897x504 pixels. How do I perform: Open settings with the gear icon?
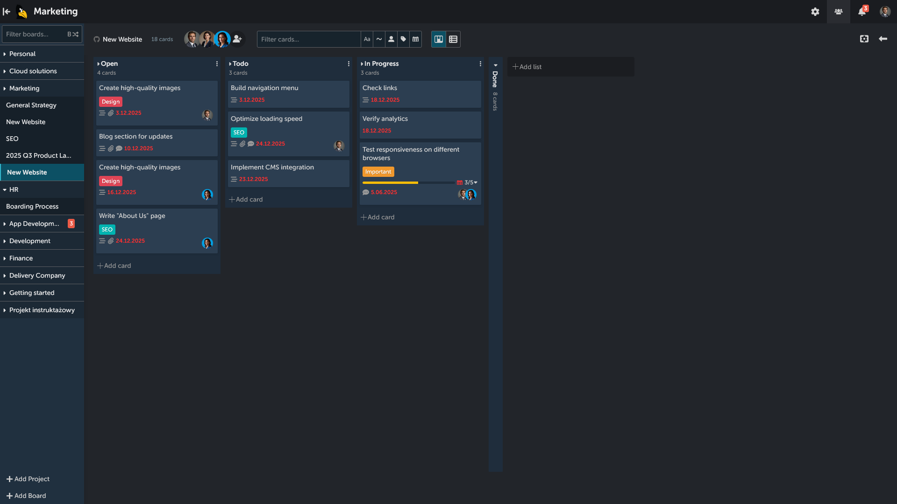tap(815, 11)
